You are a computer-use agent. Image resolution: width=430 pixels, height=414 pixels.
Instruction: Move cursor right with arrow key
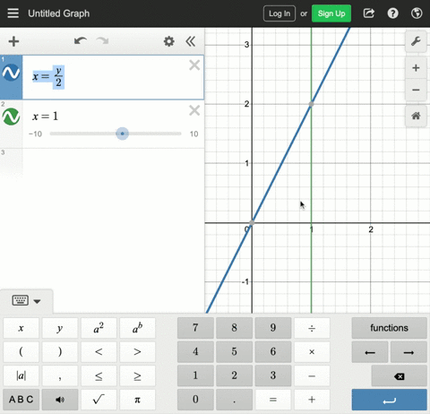click(408, 352)
